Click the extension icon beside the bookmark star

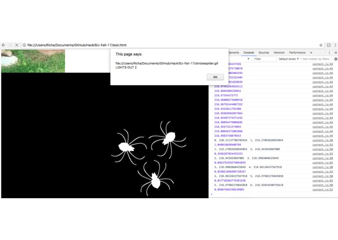[x=329, y=45]
